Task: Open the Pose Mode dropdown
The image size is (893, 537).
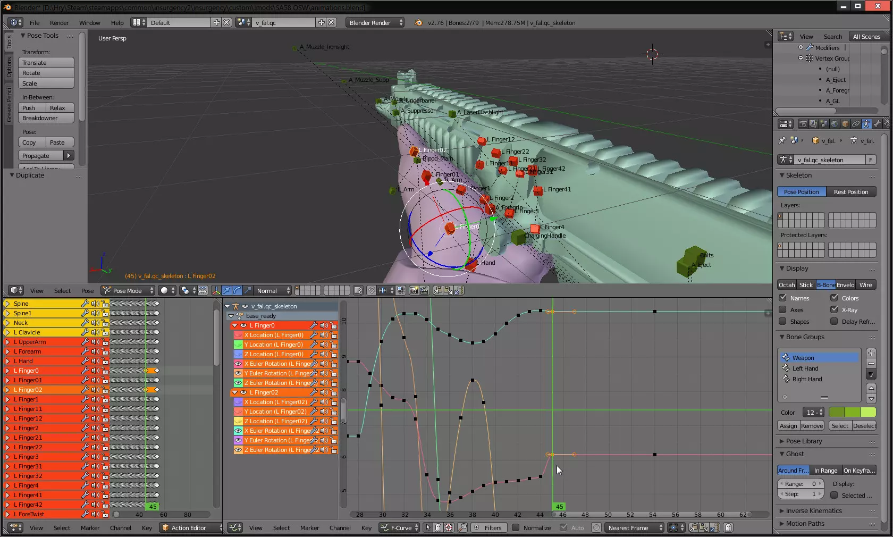Action: [128, 290]
